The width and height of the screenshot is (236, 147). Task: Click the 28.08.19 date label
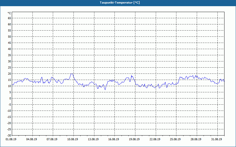pos(196,139)
